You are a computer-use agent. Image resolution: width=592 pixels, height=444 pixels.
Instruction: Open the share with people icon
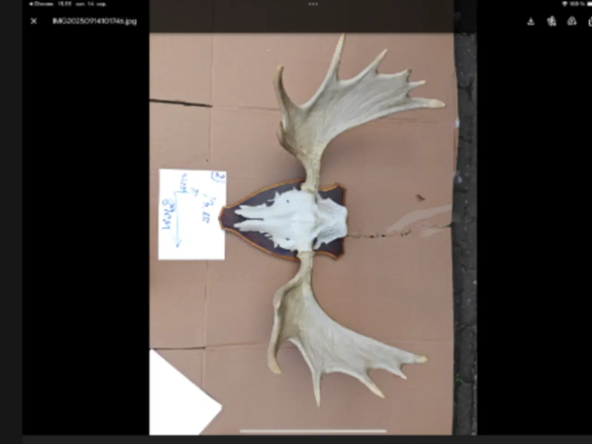[x=551, y=21]
